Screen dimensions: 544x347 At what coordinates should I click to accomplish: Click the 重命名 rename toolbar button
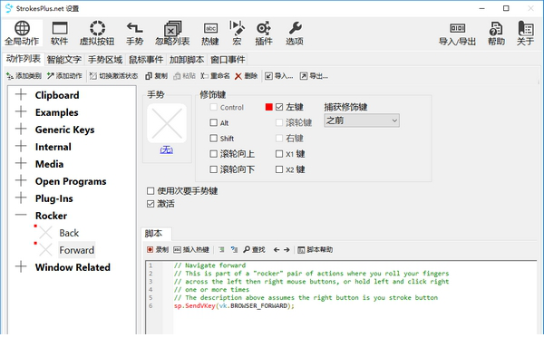(215, 76)
